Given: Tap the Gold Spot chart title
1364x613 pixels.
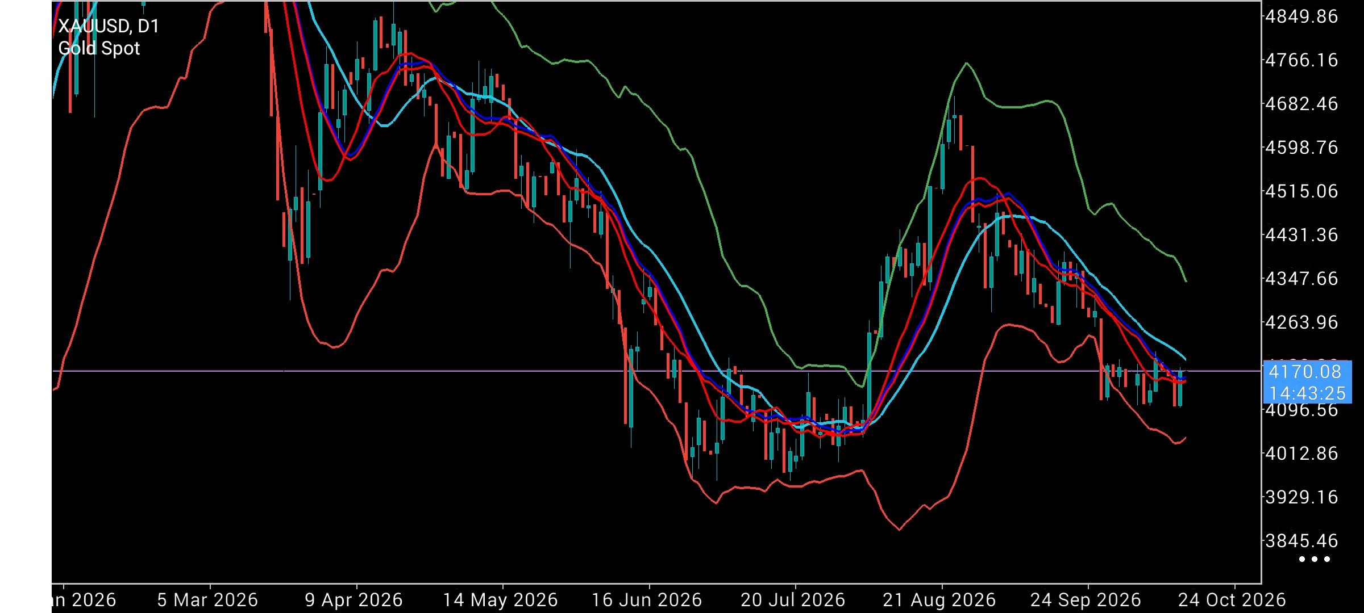Looking at the screenshot, I should point(99,48).
